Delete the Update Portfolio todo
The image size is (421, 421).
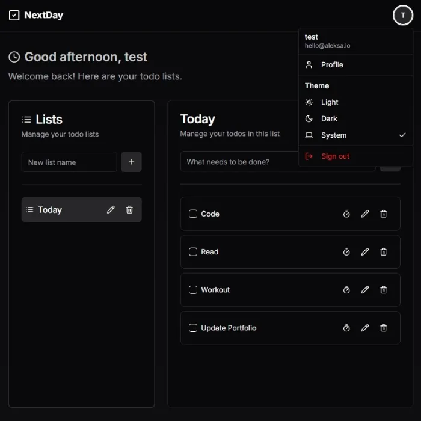click(383, 328)
